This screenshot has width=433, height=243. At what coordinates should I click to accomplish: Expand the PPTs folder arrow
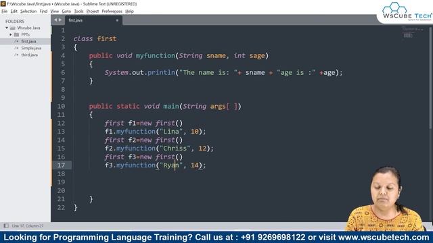(11, 34)
